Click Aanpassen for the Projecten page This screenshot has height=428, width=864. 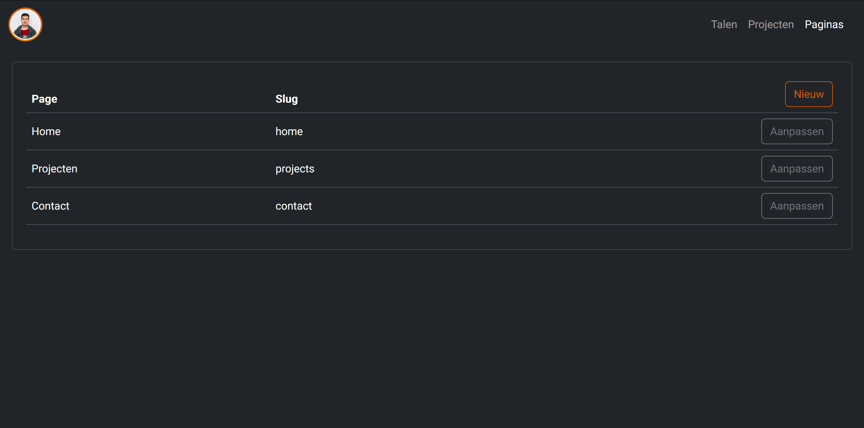797,169
